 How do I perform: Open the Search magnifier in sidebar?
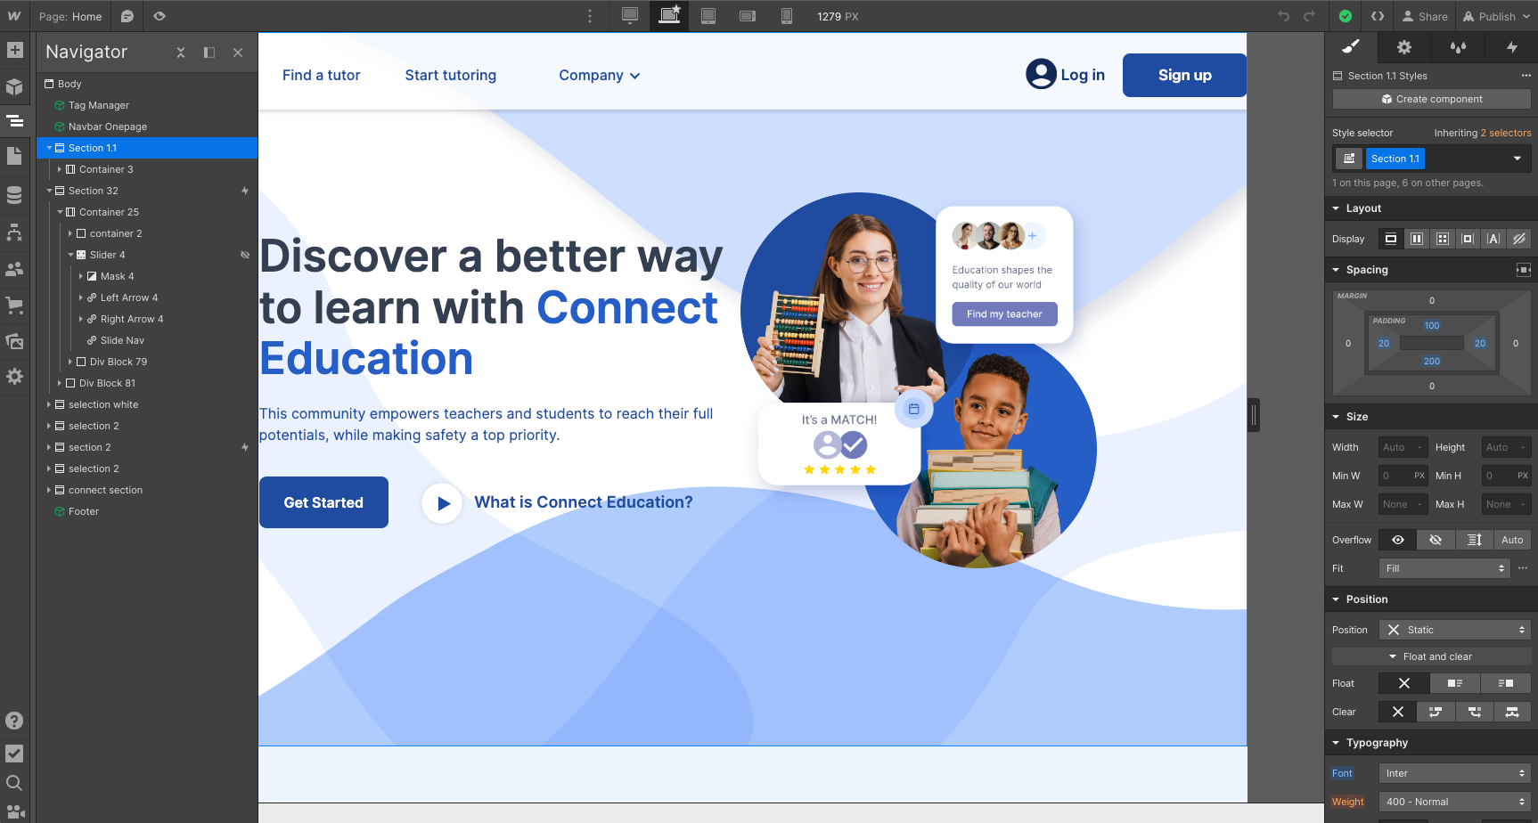[x=14, y=783]
